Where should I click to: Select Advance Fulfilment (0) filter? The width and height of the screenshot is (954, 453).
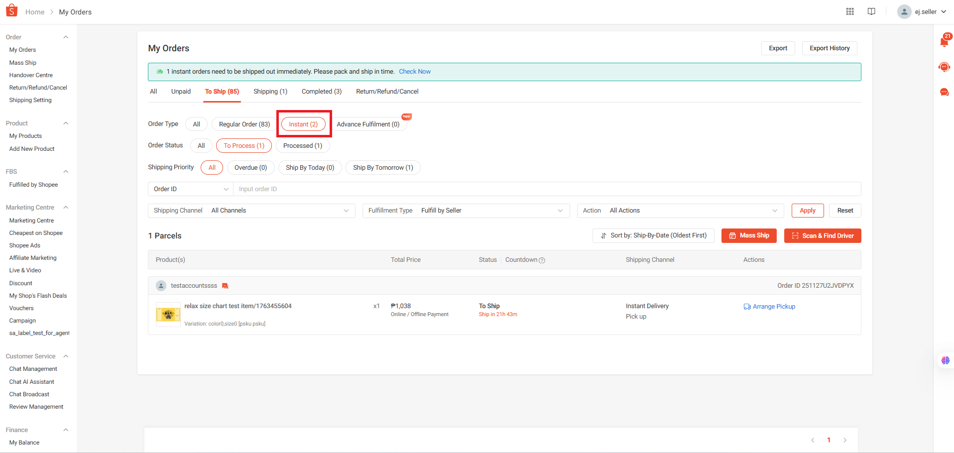tap(368, 124)
